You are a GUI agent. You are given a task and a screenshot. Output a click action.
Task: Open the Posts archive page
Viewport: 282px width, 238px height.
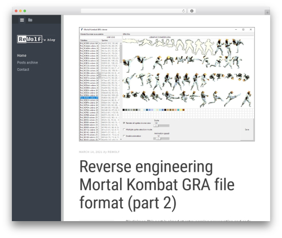tap(28, 62)
